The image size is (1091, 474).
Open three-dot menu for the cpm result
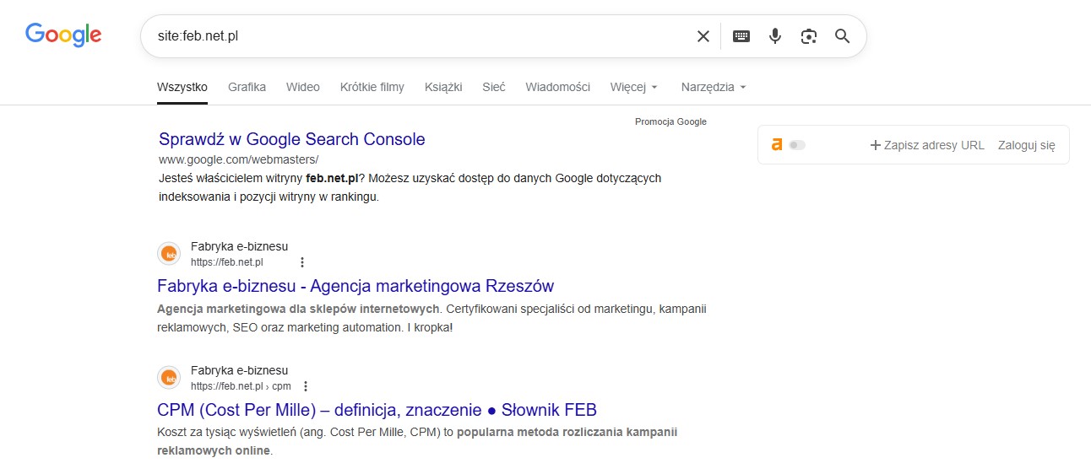click(x=306, y=386)
